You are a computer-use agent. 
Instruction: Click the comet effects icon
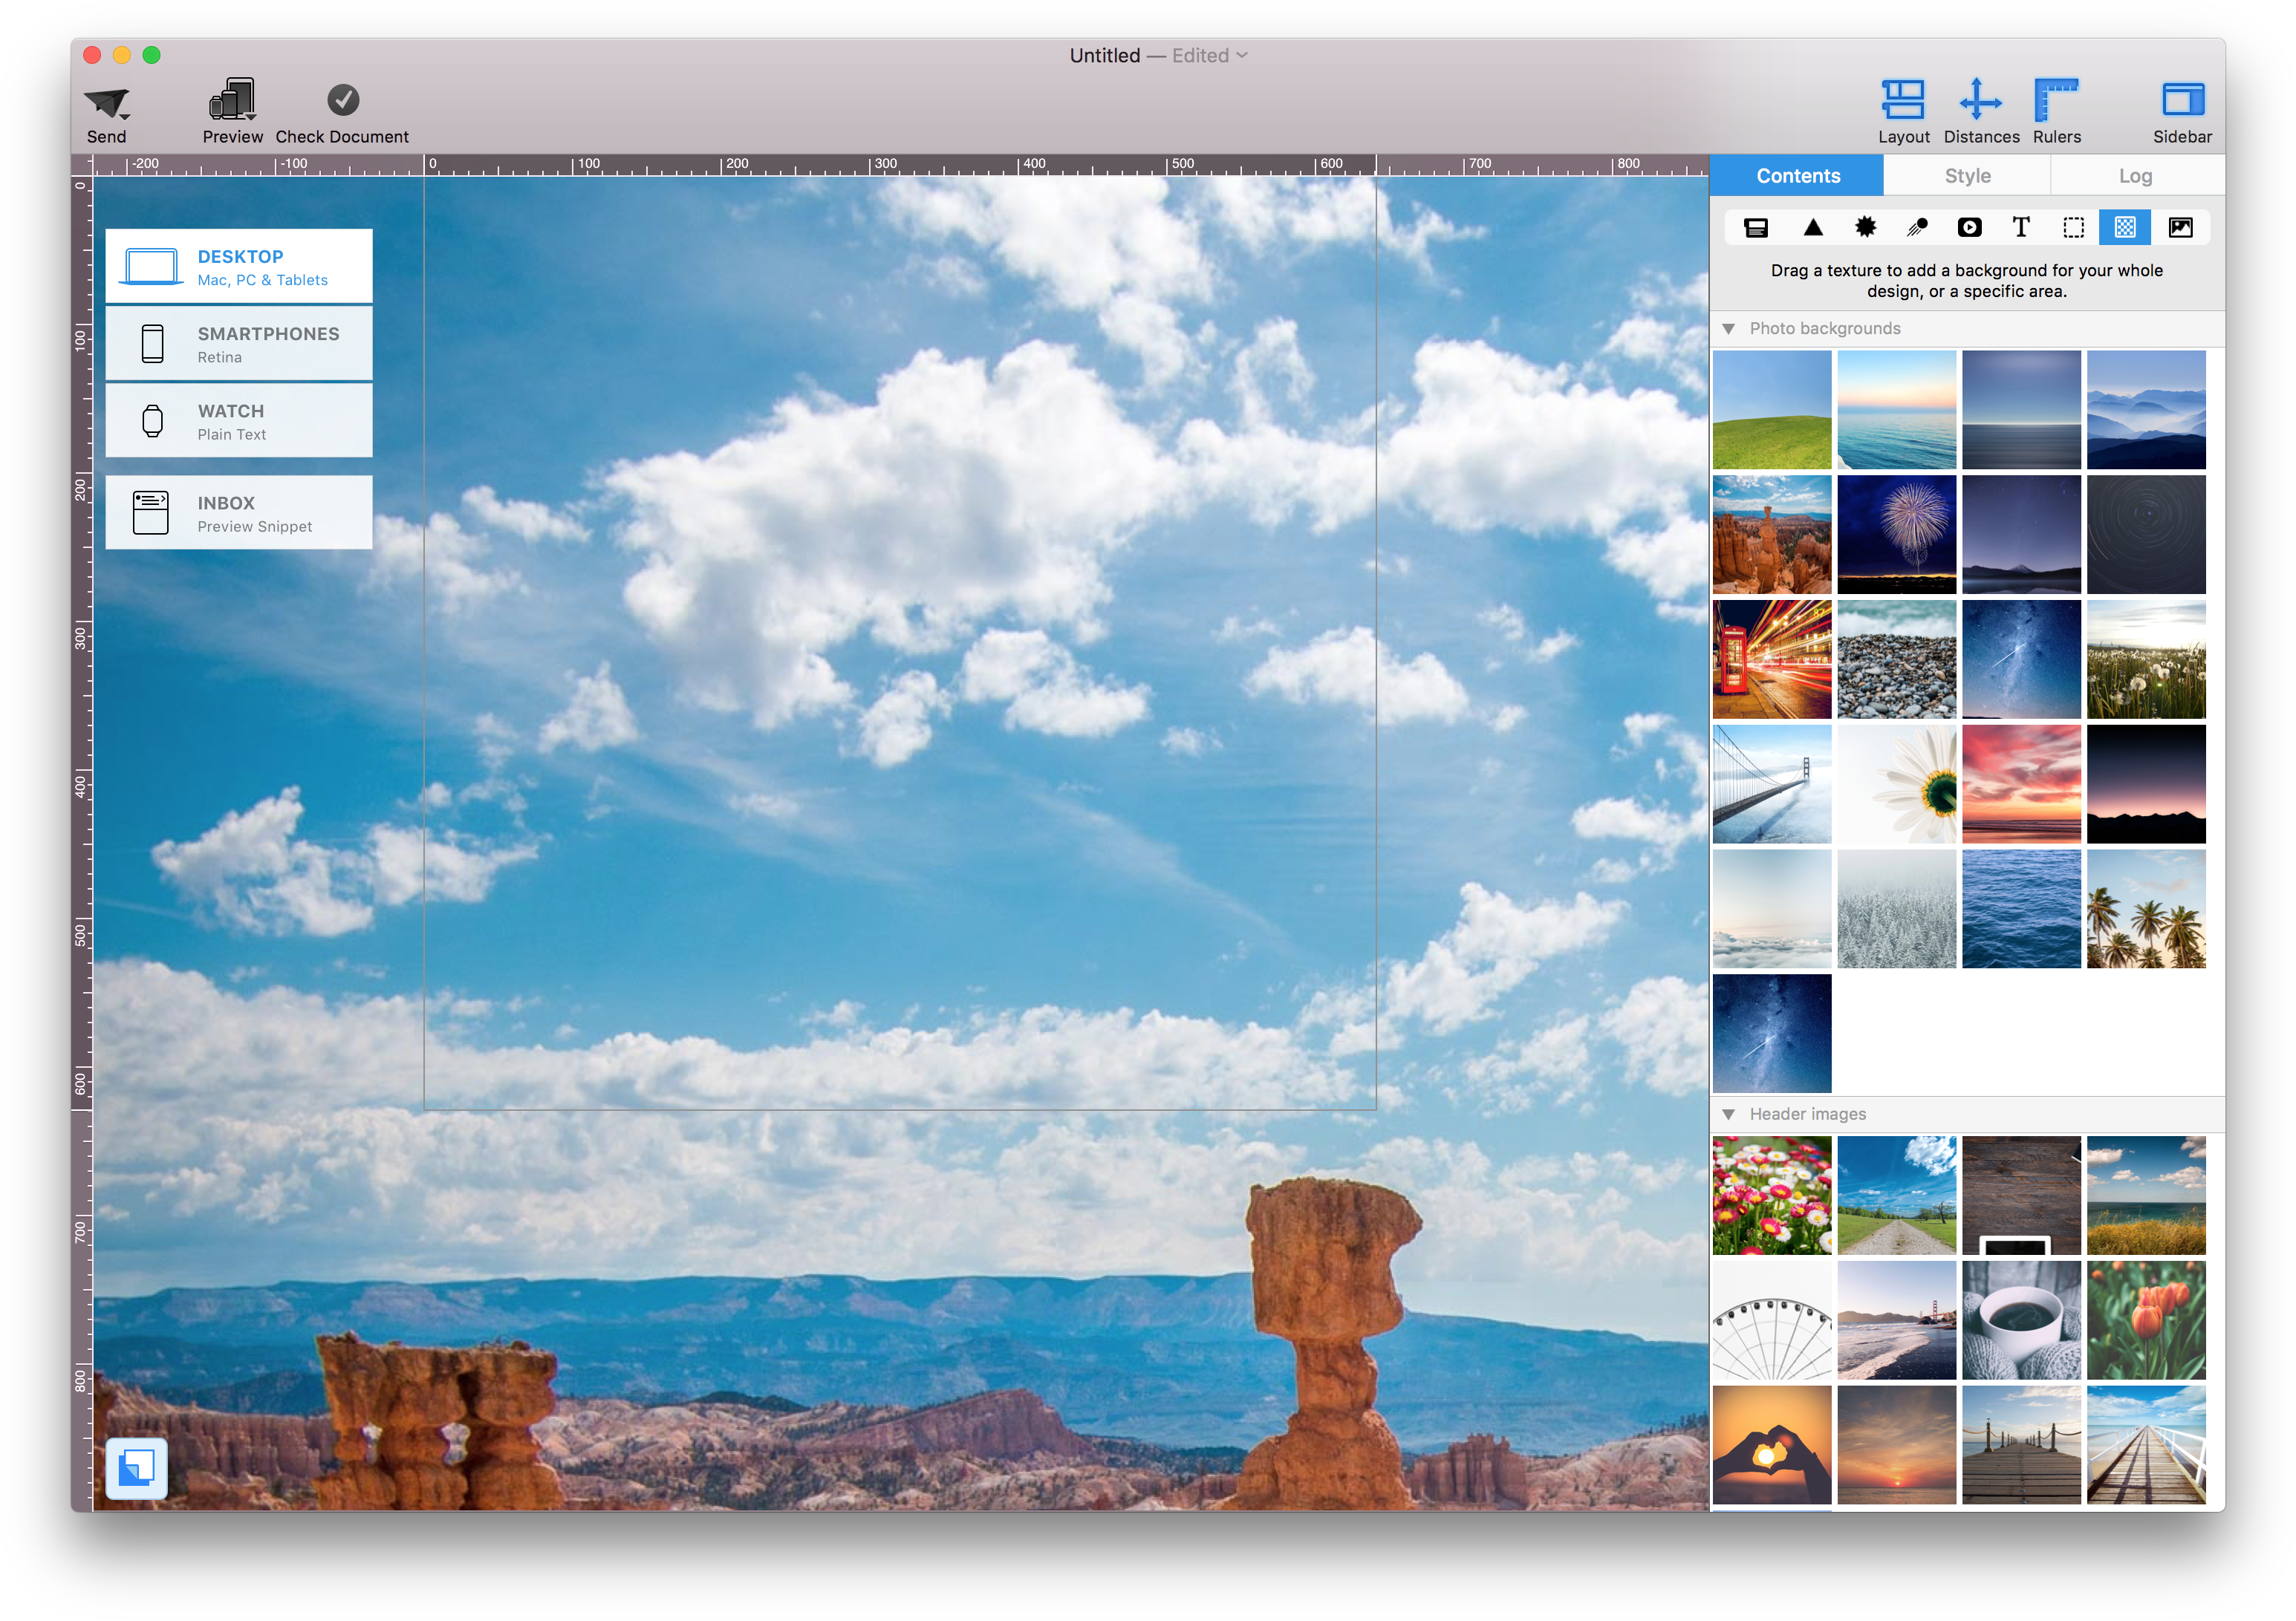(x=1918, y=227)
